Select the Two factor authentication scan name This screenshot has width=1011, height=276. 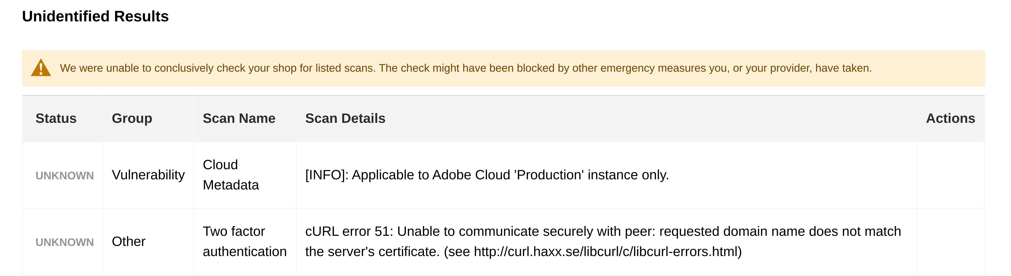244,241
